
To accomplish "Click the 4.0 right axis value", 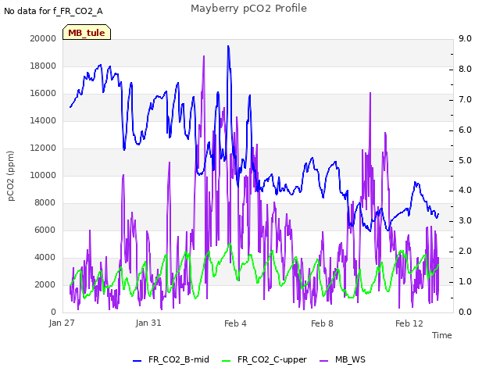I will tap(465, 191).
